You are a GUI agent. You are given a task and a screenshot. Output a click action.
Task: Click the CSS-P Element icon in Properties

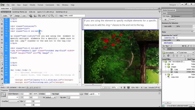[x=3, y=95]
